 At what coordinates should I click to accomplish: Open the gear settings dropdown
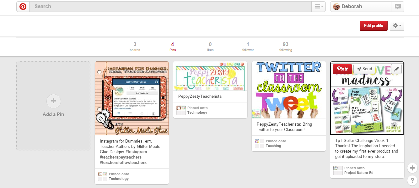coord(397,26)
